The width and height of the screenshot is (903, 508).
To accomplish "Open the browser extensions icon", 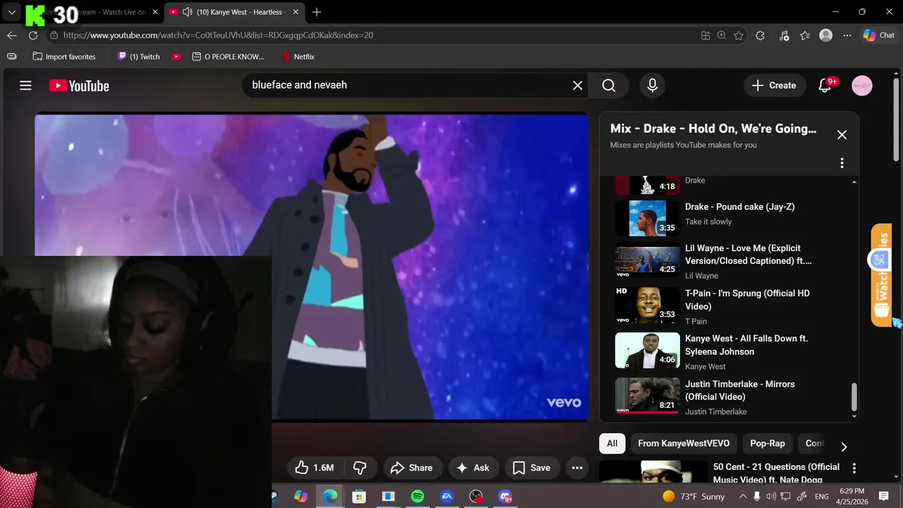I will click(x=760, y=35).
